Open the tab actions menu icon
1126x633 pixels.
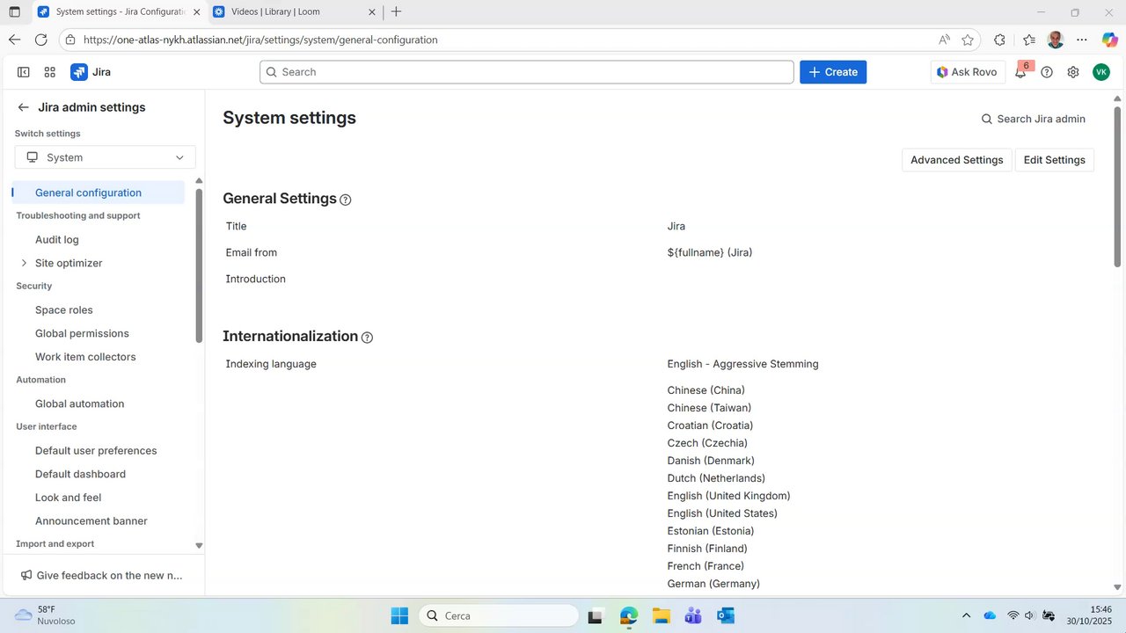[x=14, y=12]
